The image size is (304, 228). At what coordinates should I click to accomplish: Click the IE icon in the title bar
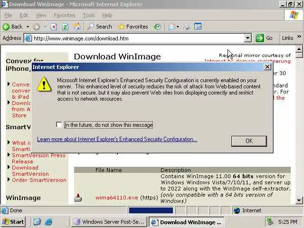click(x=4, y=4)
